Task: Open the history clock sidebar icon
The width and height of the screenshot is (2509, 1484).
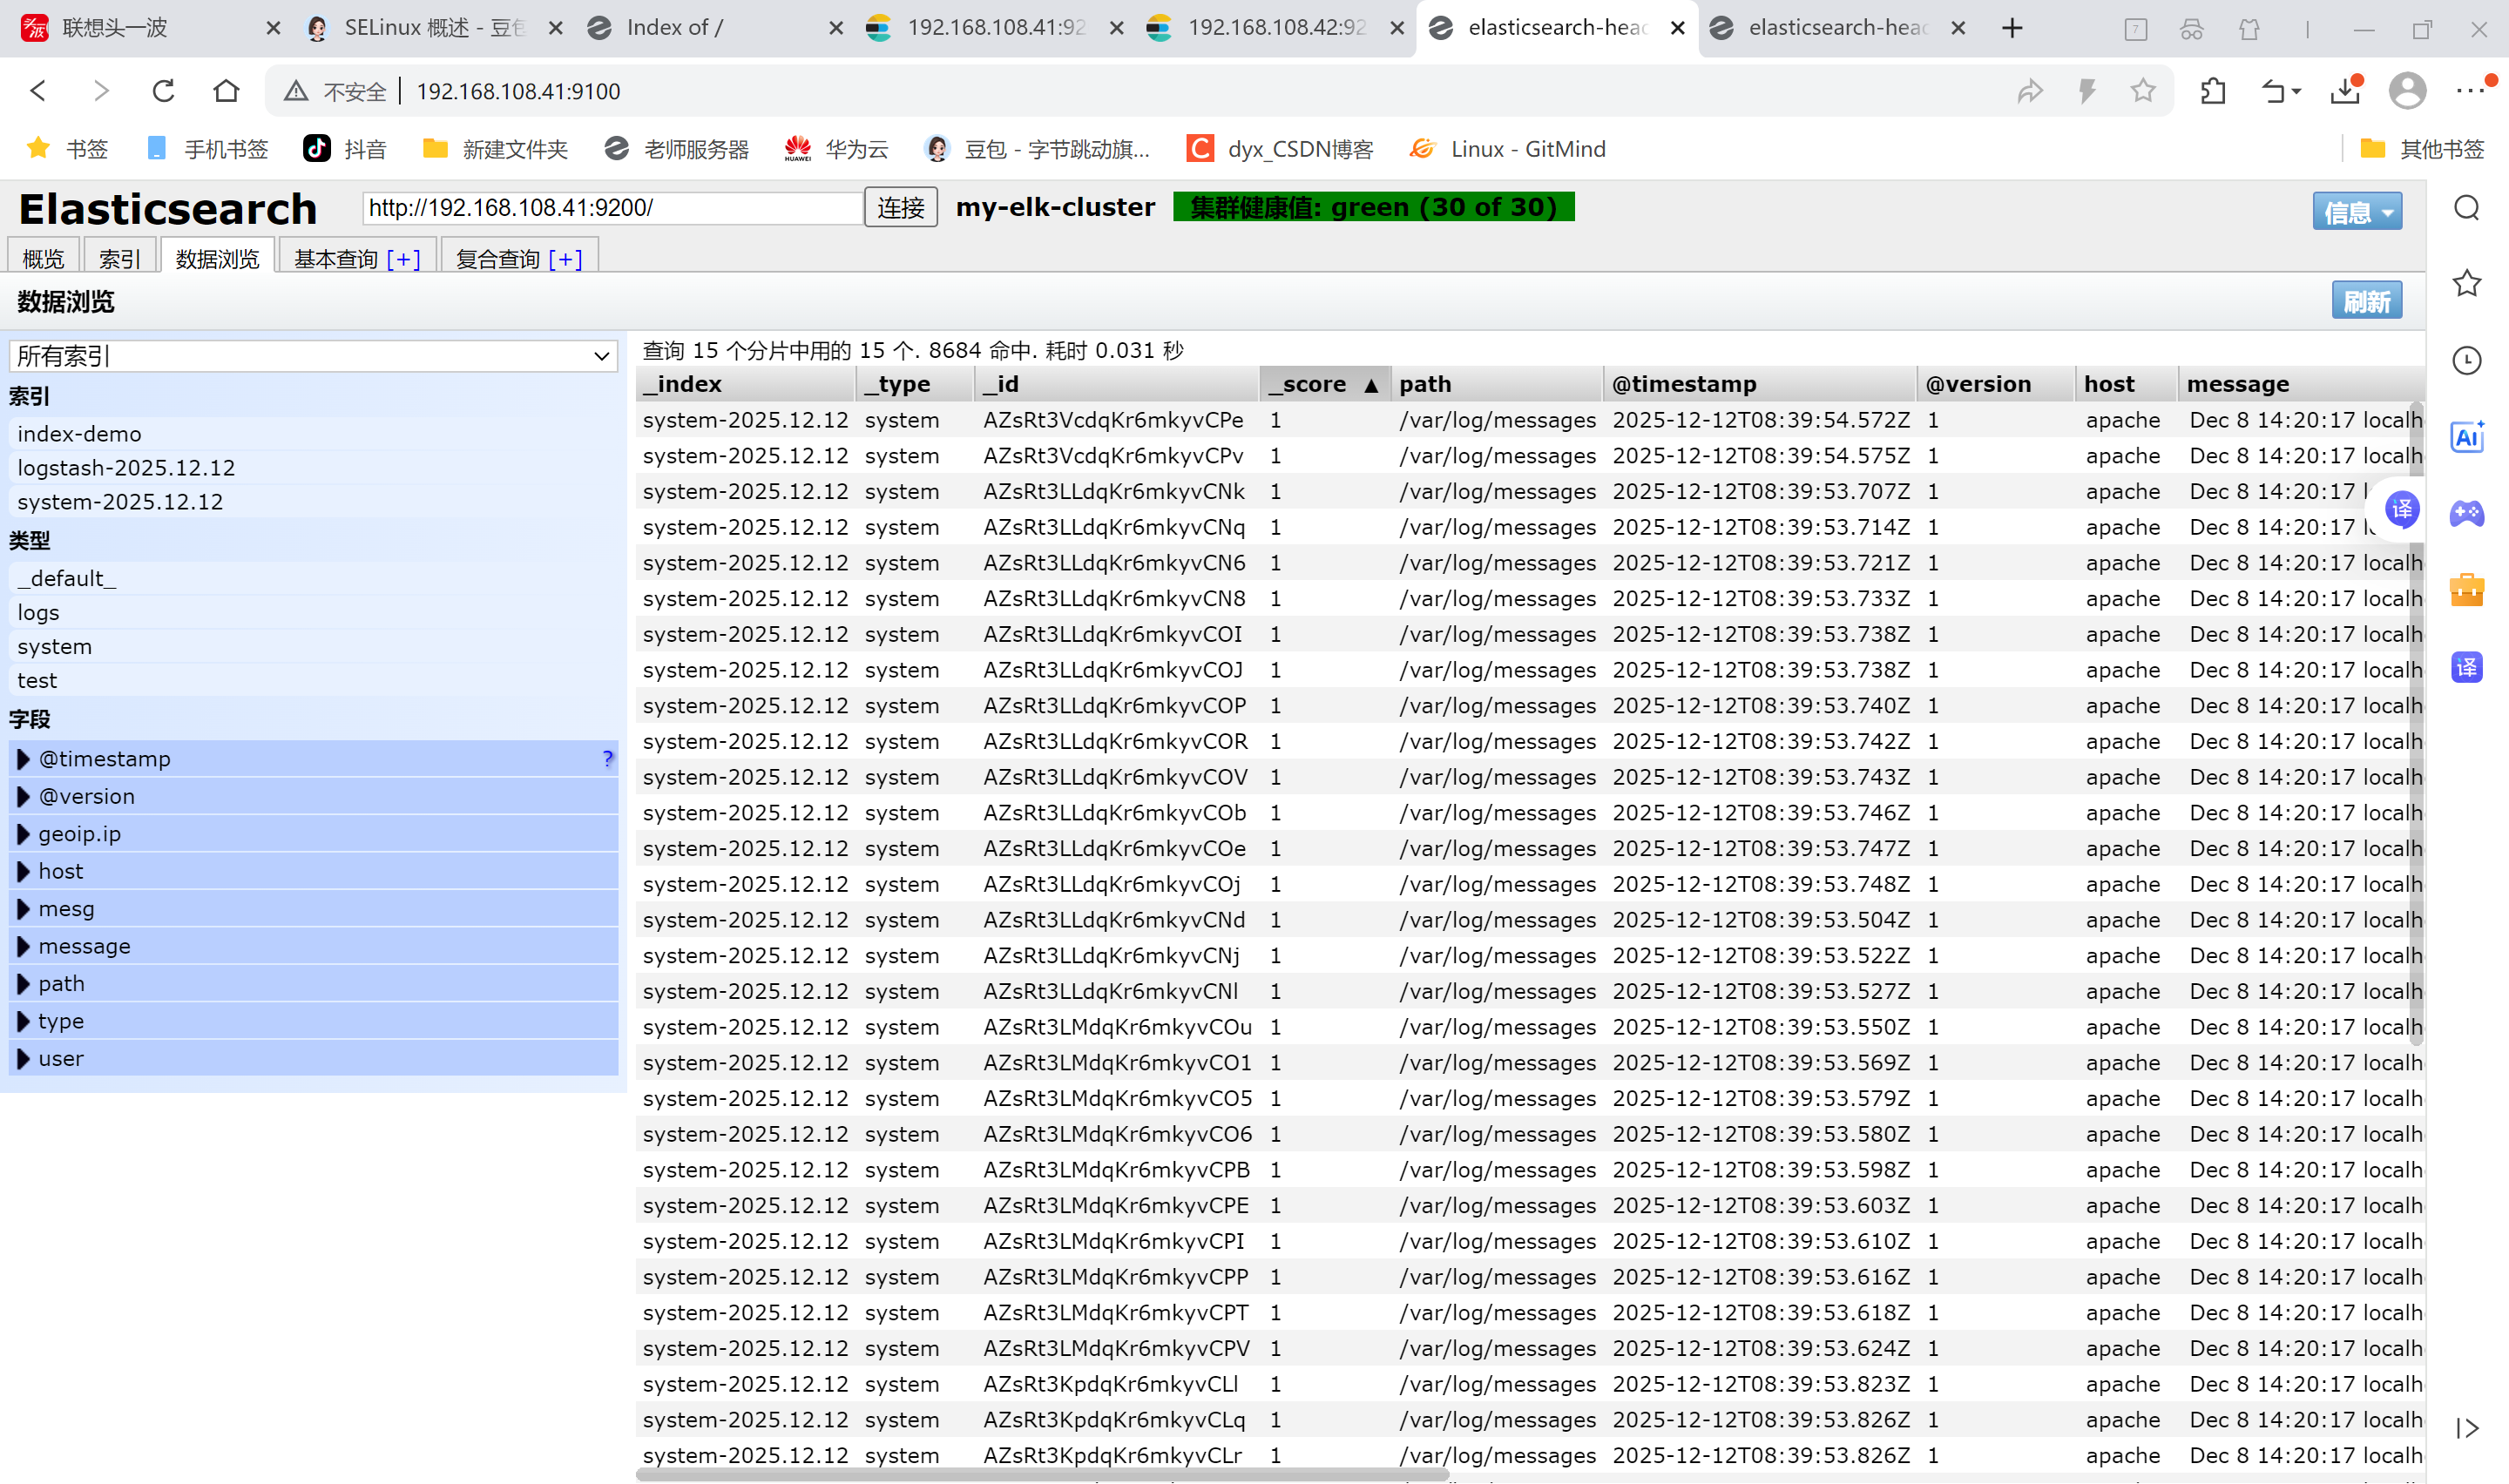Action: [x=2466, y=360]
